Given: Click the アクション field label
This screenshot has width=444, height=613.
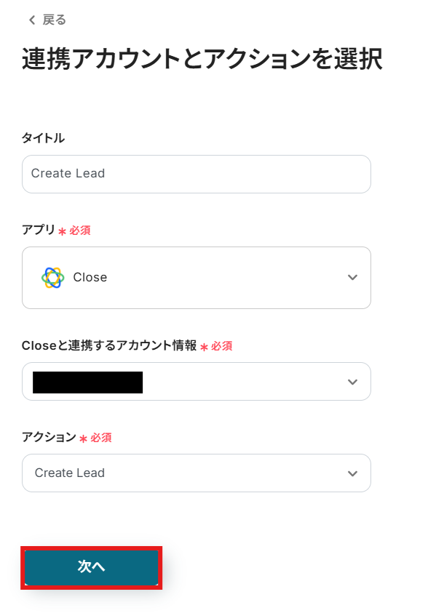Looking at the screenshot, I should 49,437.
